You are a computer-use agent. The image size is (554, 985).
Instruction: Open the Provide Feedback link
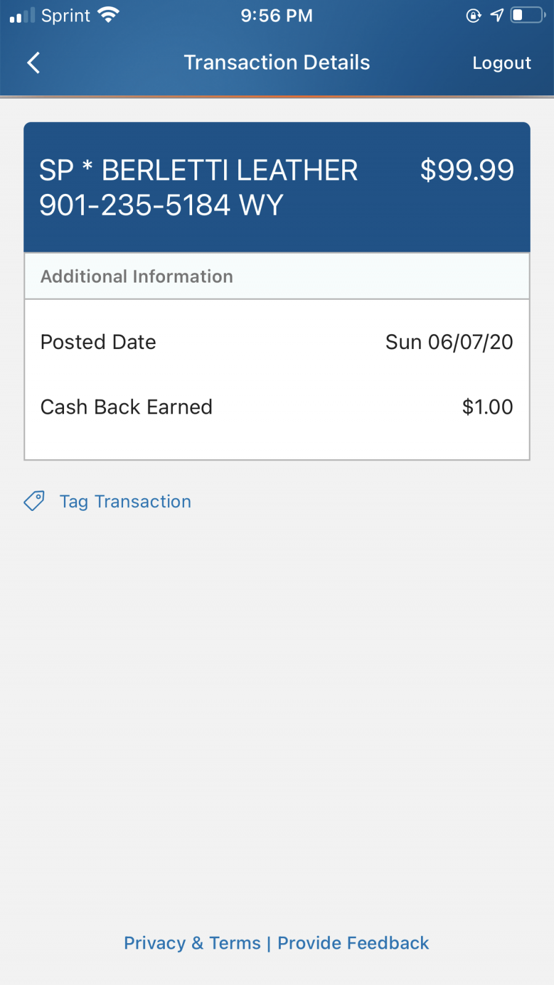coord(353,943)
